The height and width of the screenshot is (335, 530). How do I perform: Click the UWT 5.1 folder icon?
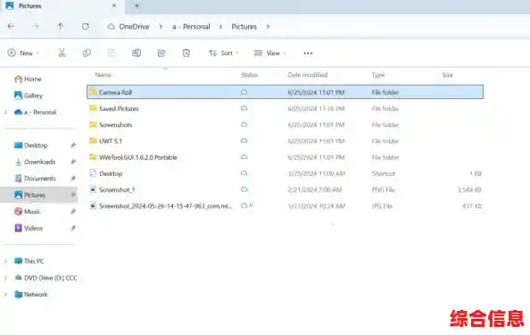coord(93,141)
